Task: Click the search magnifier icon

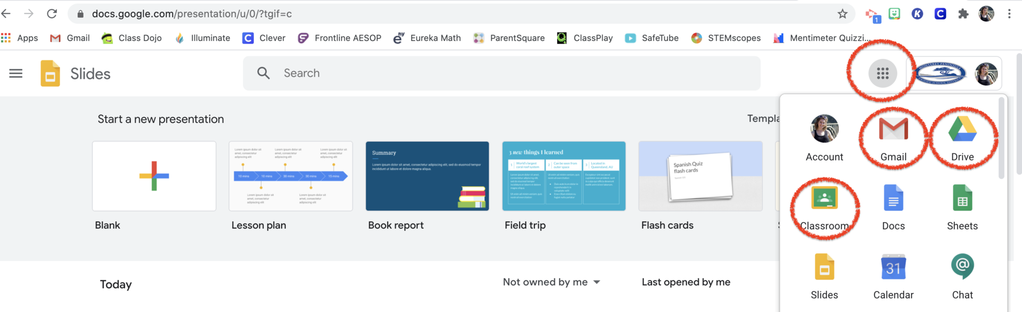Action: coord(263,73)
